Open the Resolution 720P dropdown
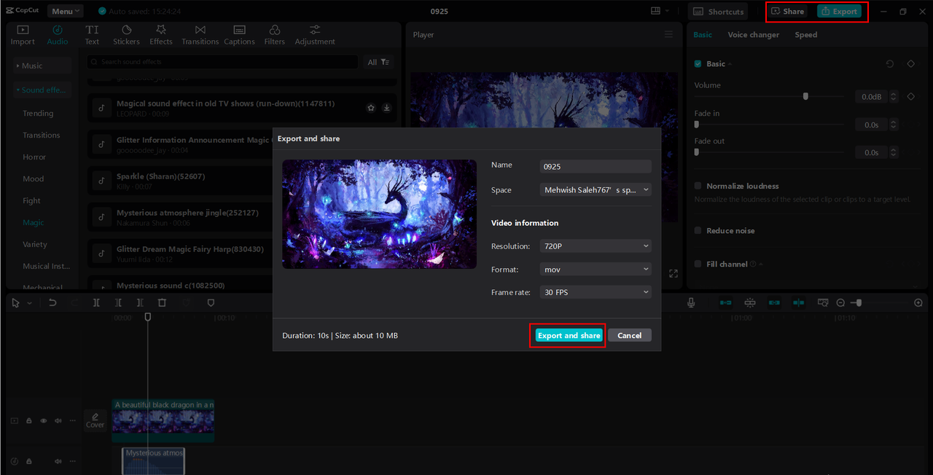Screen dimensions: 933x475 (596, 246)
